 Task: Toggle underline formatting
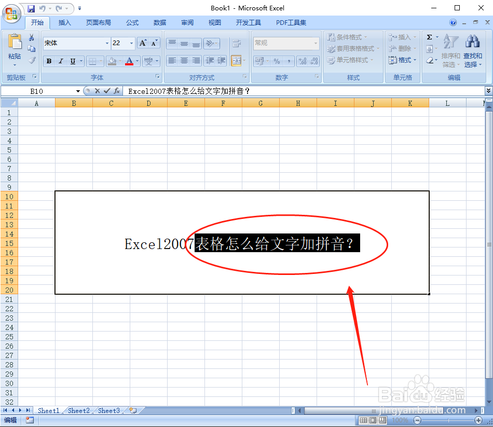click(x=73, y=61)
